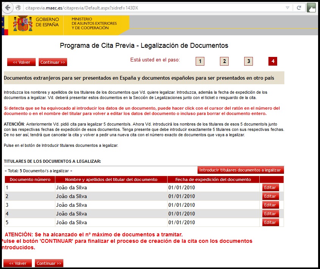Click João da Silva name in row 1
The width and height of the screenshot is (320, 269).
tap(72, 187)
